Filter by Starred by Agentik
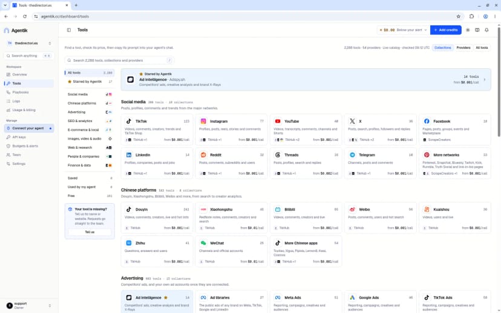 tap(90, 82)
